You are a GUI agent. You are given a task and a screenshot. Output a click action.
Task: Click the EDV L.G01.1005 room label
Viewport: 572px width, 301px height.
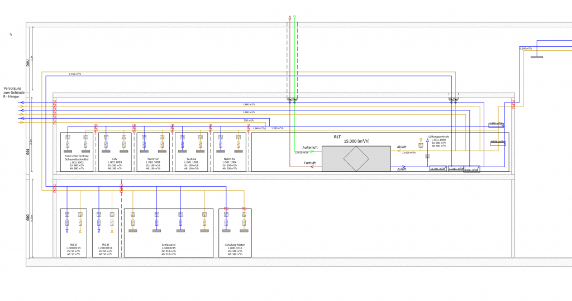click(x=115, y=160)
